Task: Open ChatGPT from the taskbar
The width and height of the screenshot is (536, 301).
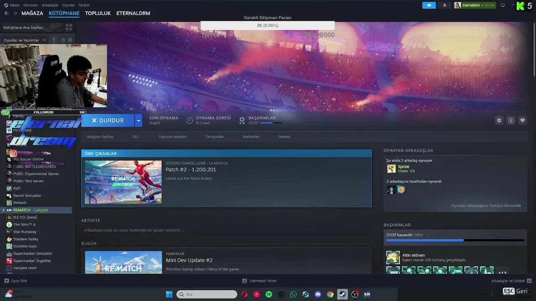Action: click(281, 294)
